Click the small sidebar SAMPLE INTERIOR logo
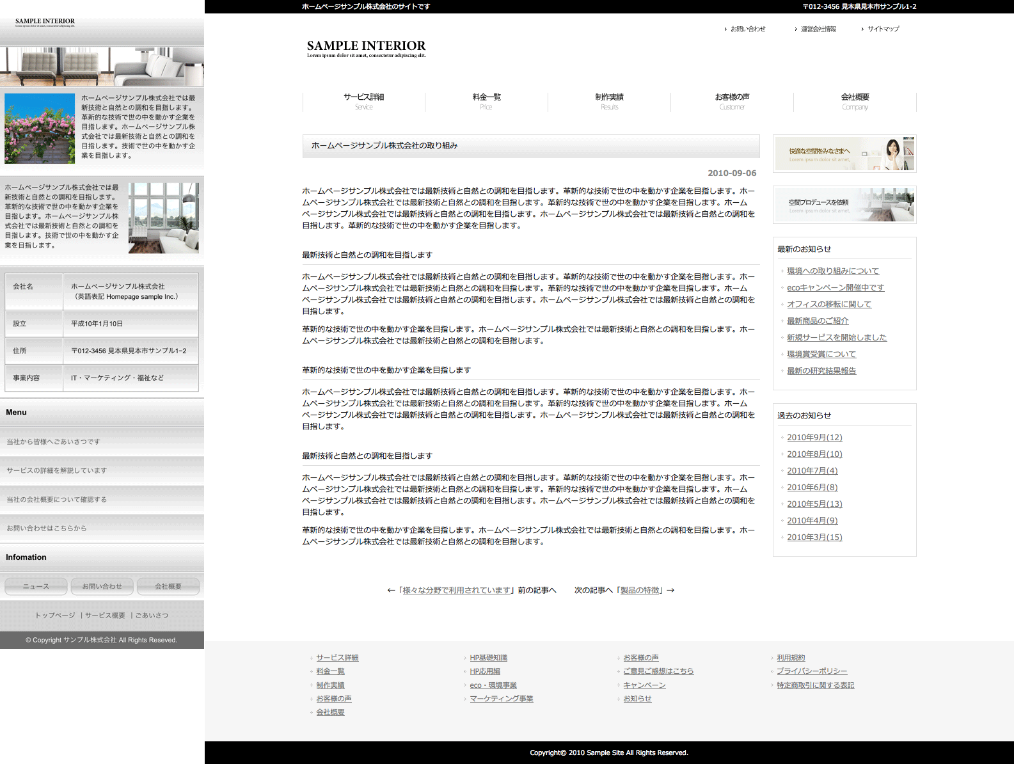The height and width of the screenshot is (764, 1014). pyautogui.click(x=45, y=22)
